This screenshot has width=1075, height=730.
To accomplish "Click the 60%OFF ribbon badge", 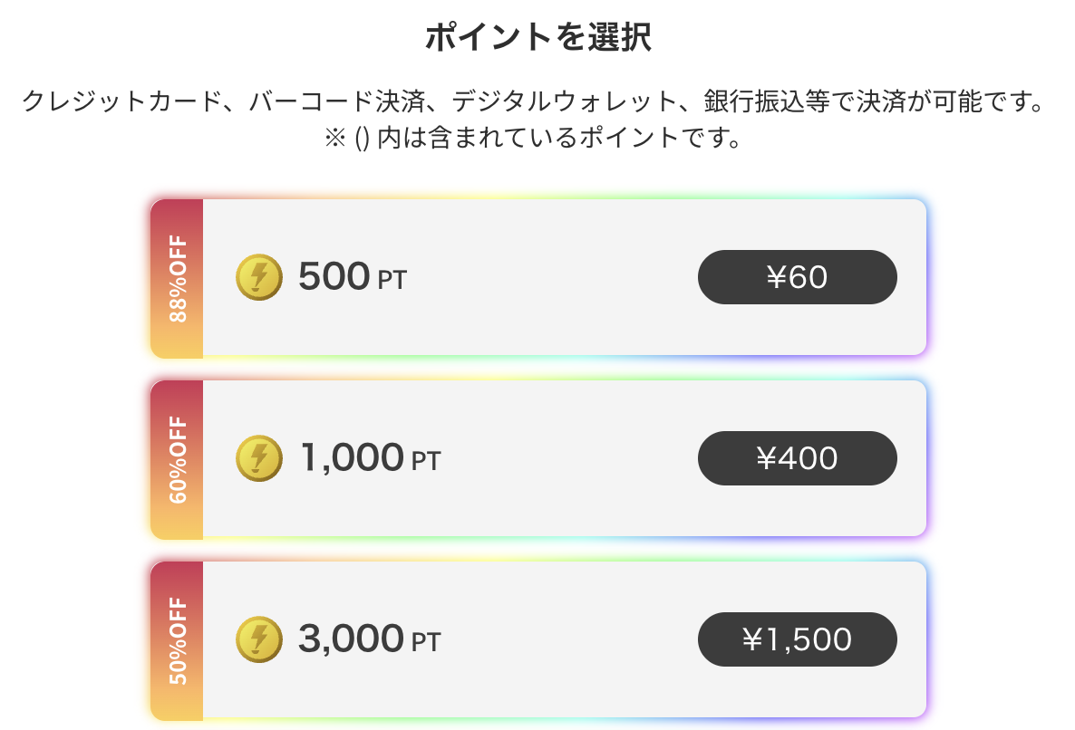I will (x=178, y=458).
